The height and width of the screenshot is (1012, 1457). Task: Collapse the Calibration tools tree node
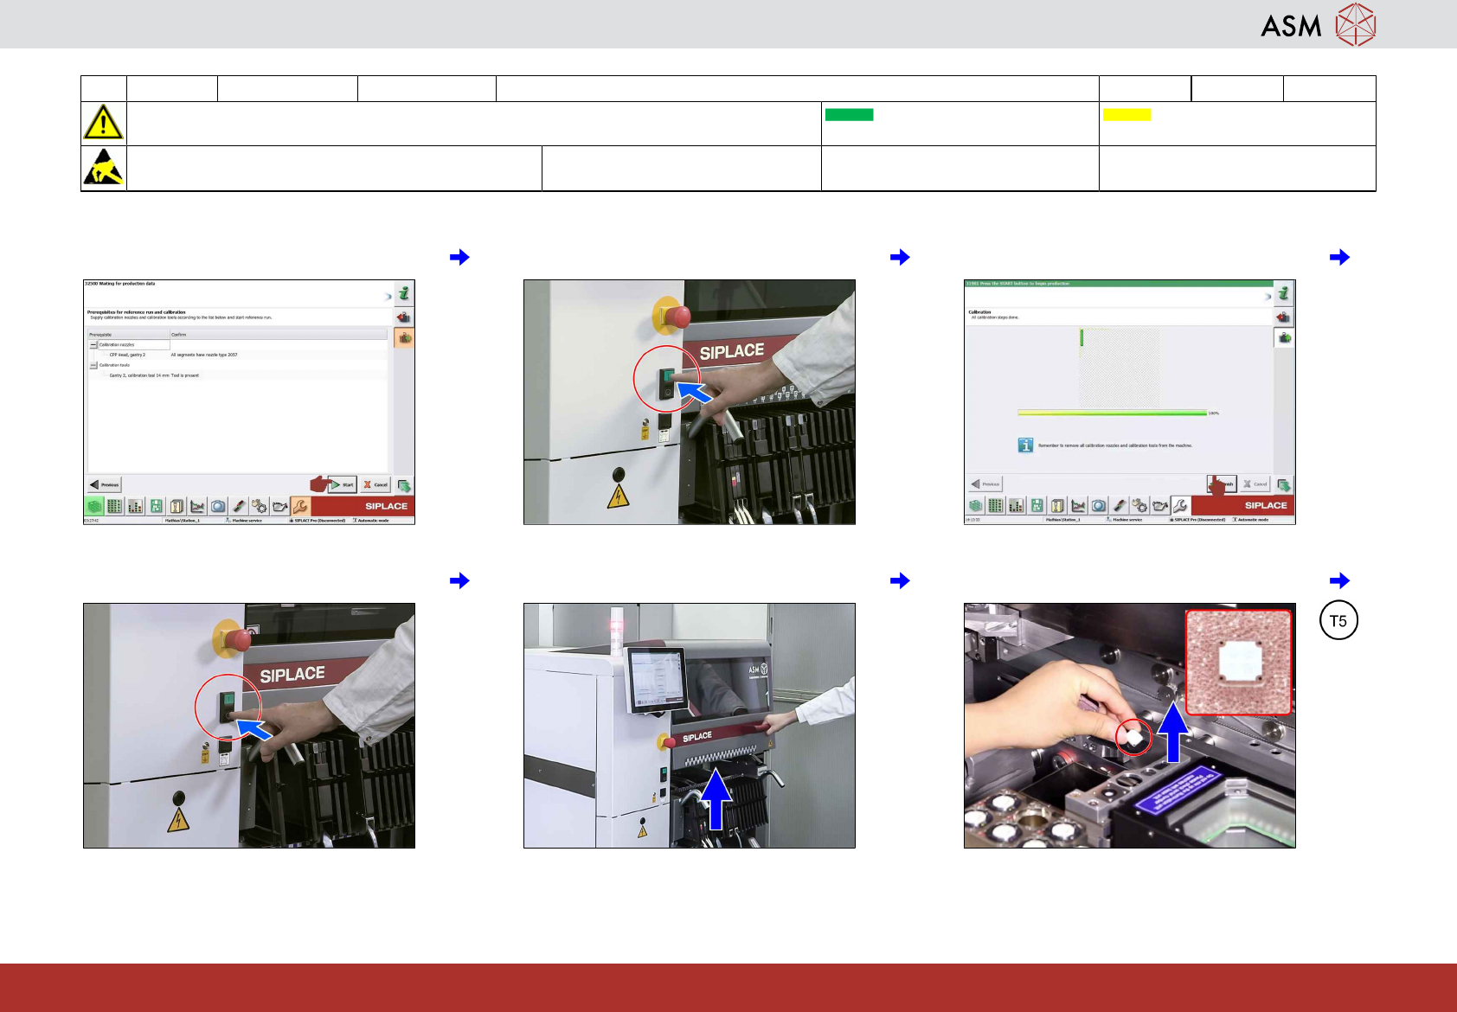(93, 365)
